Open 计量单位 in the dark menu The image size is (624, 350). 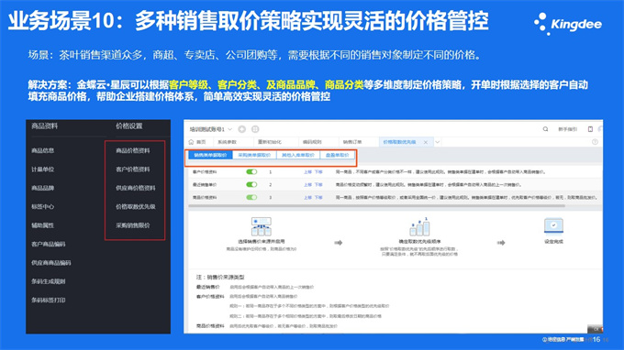click(43, 170)
